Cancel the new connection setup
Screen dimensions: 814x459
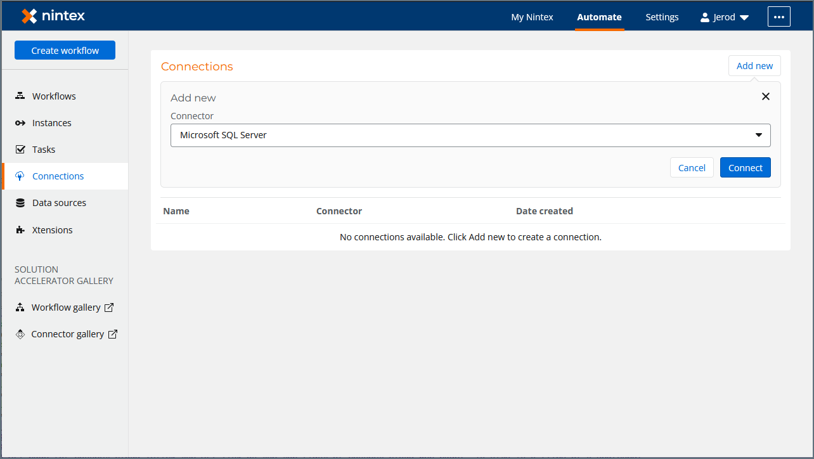pyautogui.click(x=692, y=167)
